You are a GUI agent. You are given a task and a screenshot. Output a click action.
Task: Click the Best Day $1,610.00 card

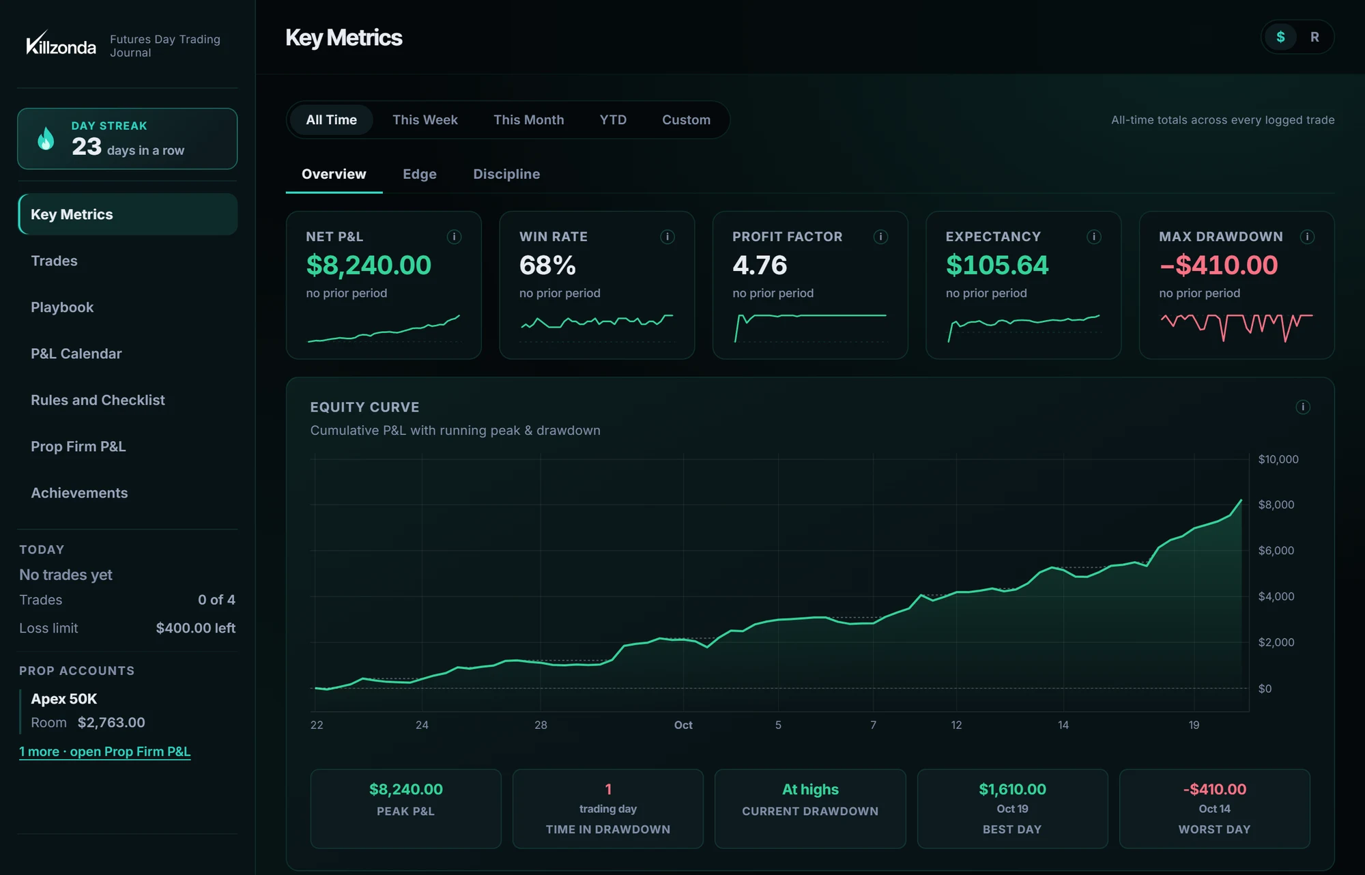coord(1013,809)
